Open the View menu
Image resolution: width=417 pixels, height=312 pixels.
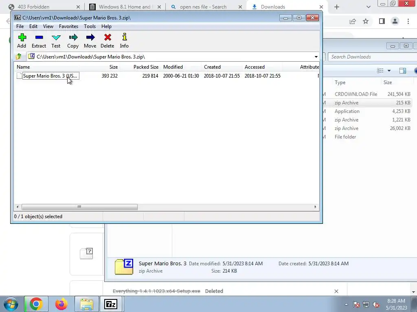click(x=48, y=26)
